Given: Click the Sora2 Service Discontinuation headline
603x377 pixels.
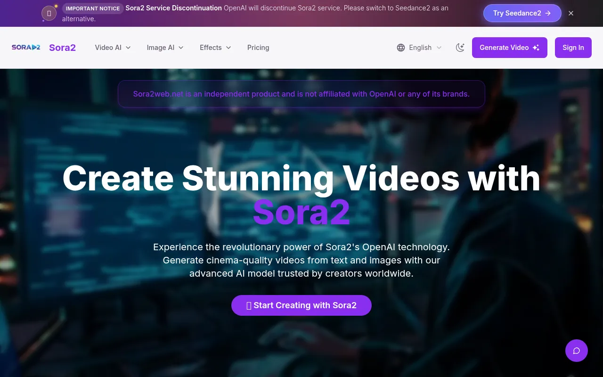Looking at the screenshot, I should pos(173,8).
